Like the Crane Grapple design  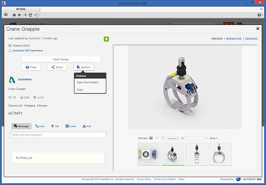pyautogui.click(x=25, y=97)
